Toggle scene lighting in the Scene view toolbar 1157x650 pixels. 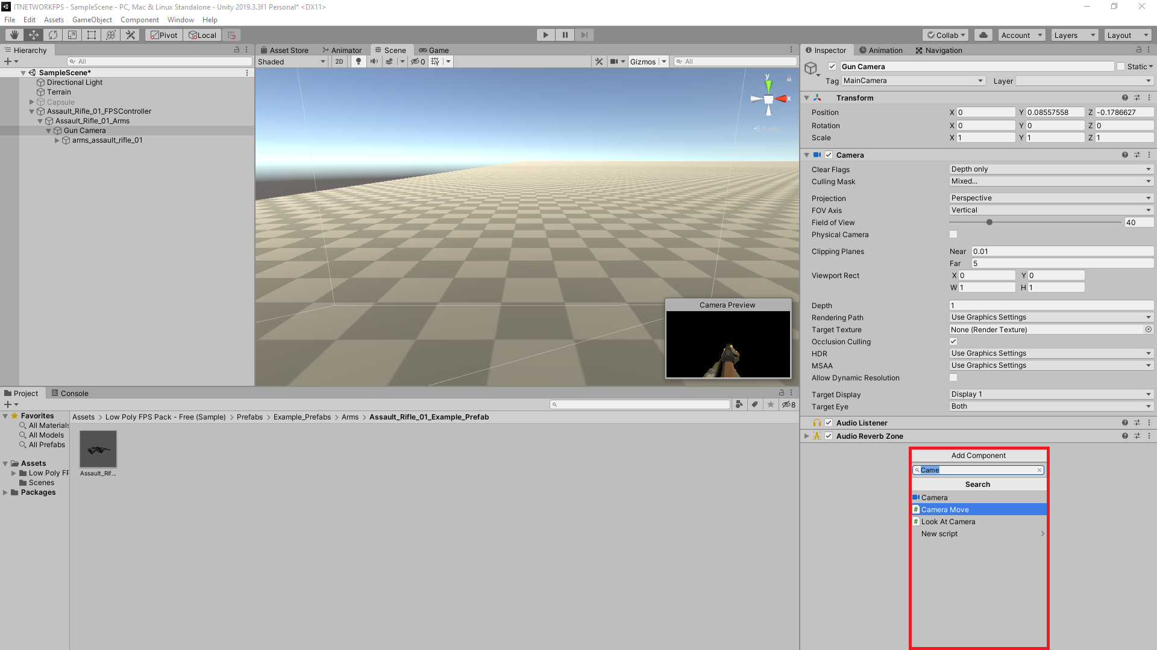359,61
